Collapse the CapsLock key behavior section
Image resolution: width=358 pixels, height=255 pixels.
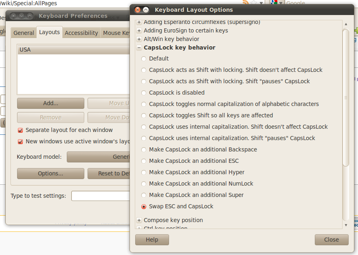pyautogui.click(x=139, y=48)
